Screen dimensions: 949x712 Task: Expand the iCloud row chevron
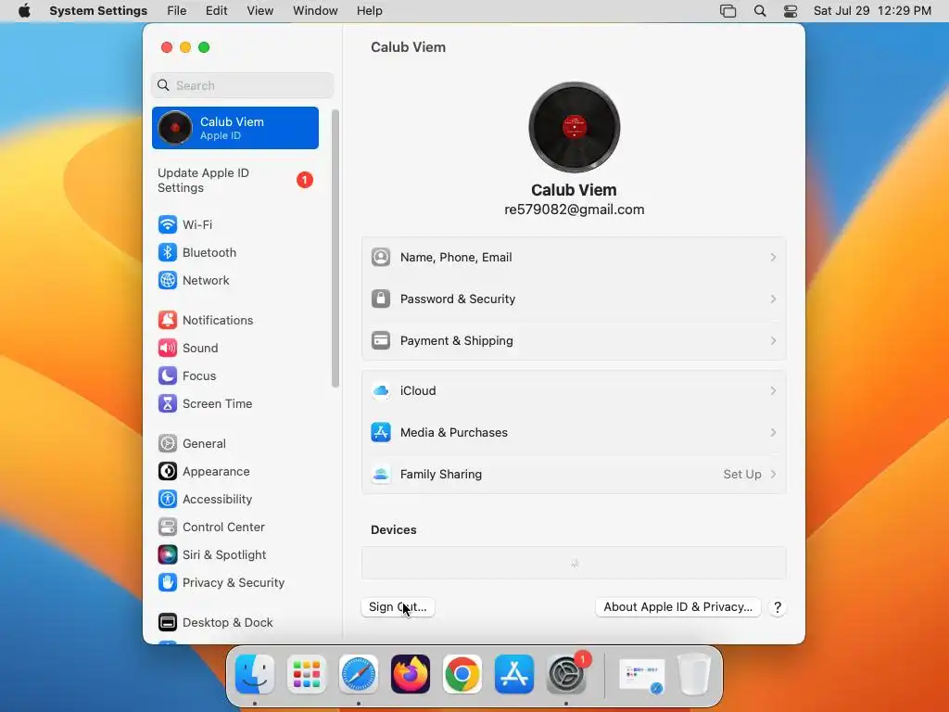pos(774,391)
